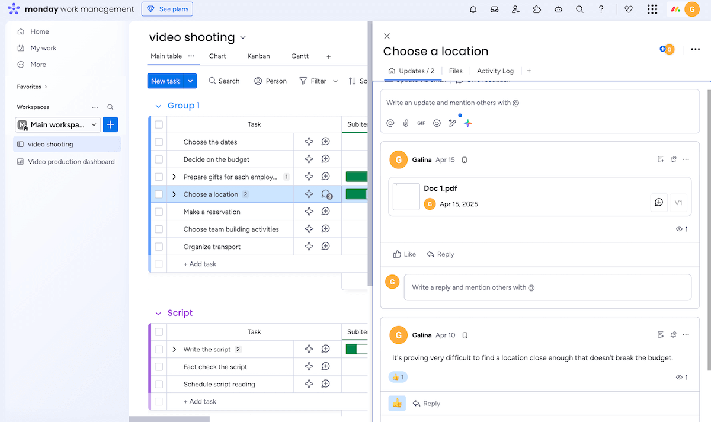Viewport: 711px width, 422px height.
Task: Tick the select-all checkbox in the Task header
Action: pyautogui.click(x=159, y=124)
